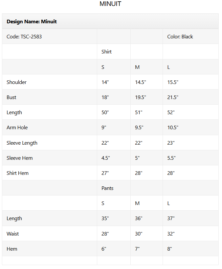
Task: Select the 19.5" Bust medium value
Action: tap(141, 97)
